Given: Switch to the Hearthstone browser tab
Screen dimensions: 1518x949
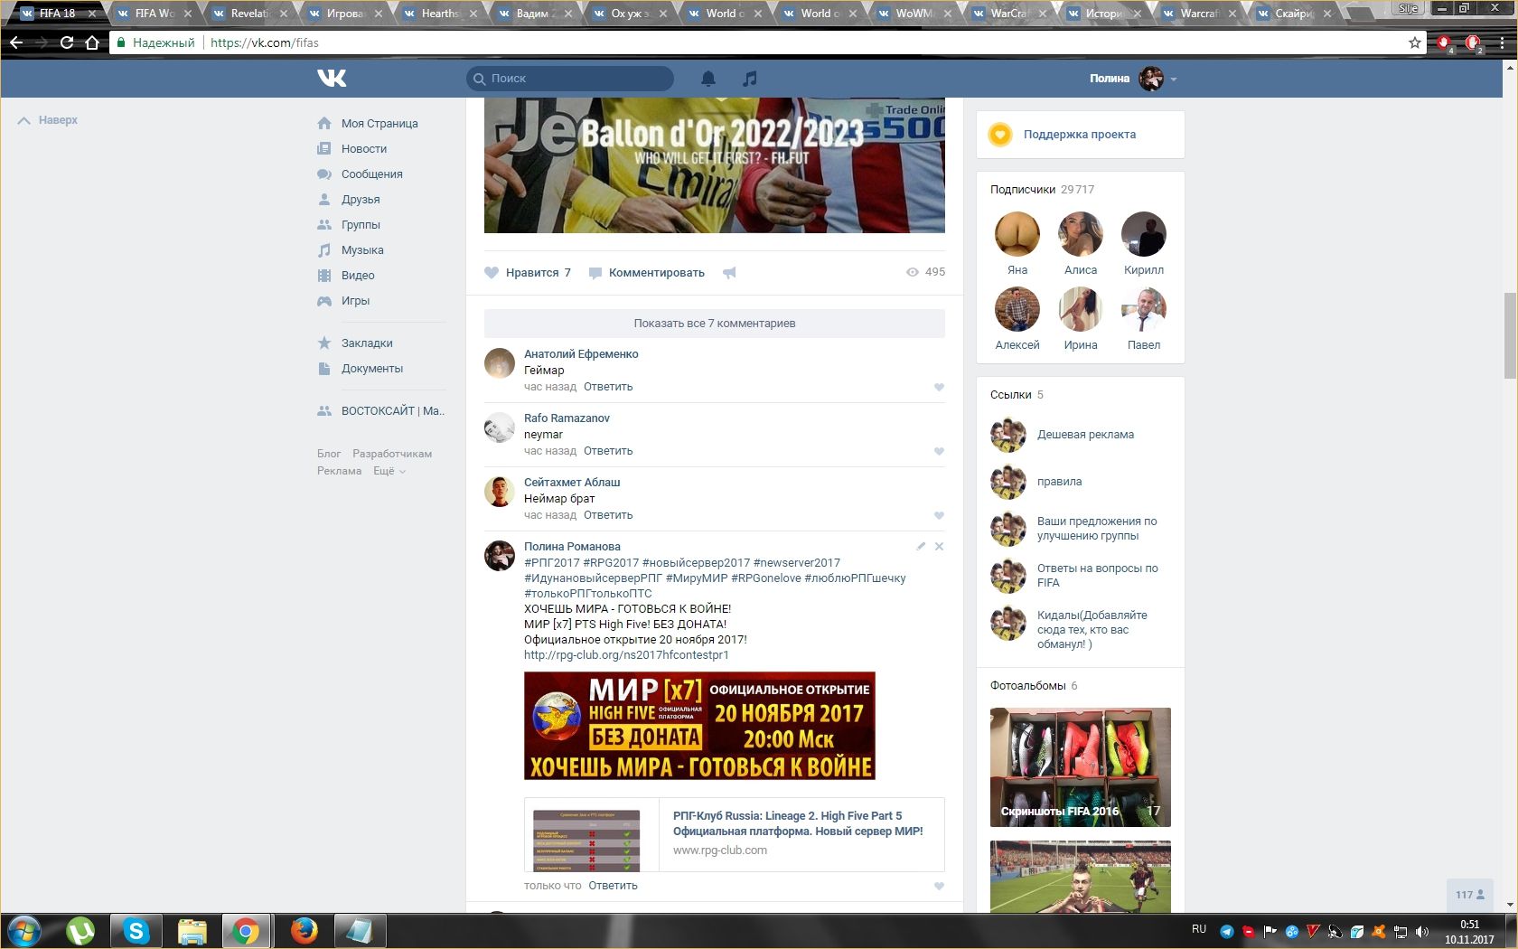Looking at the screenshot, I should tap(440, 14).
